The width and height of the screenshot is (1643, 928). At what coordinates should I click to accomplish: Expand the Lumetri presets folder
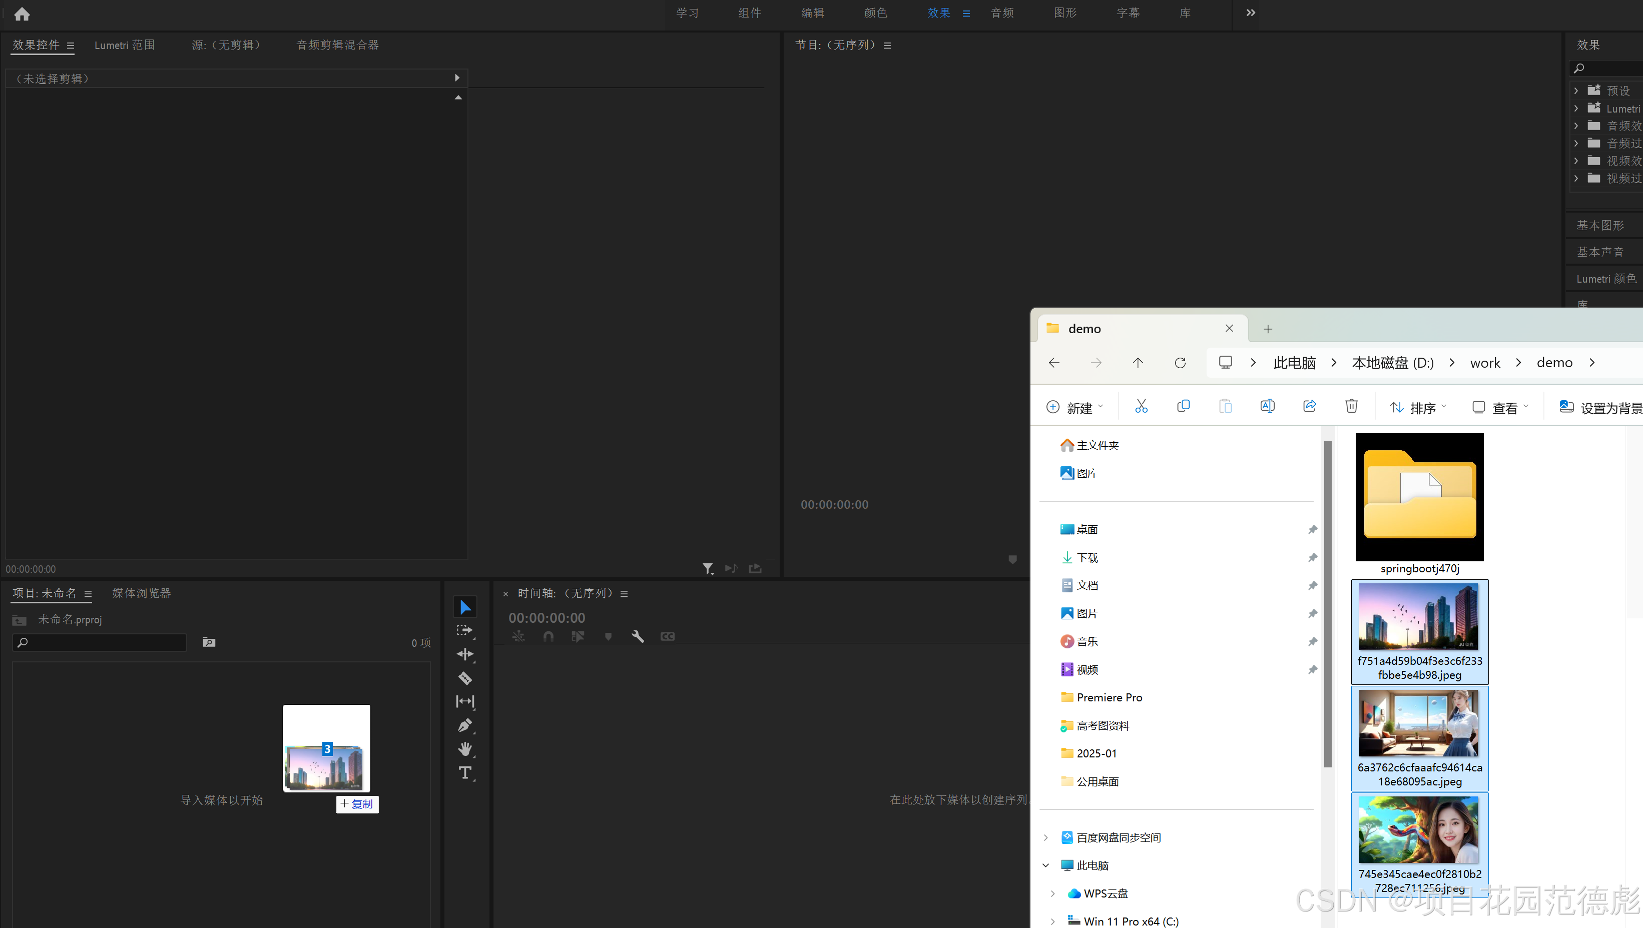coord(1576,109)
